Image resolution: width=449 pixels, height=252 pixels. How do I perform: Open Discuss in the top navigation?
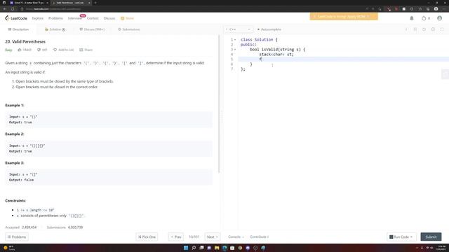coord(109,18)
